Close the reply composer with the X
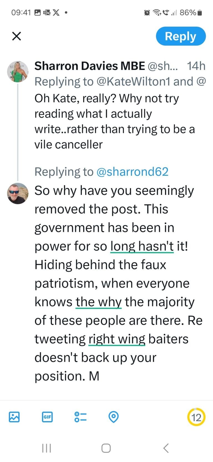Viewport: 213px width, 462px height. coord(16,36)
